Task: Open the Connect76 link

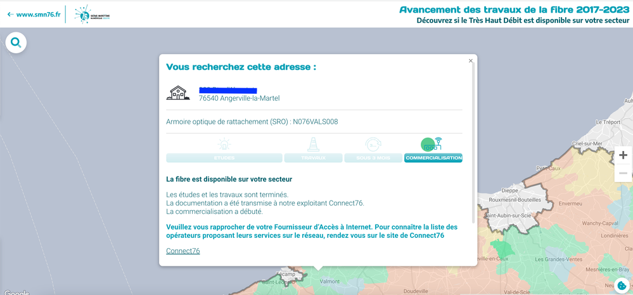Action: 183,251
